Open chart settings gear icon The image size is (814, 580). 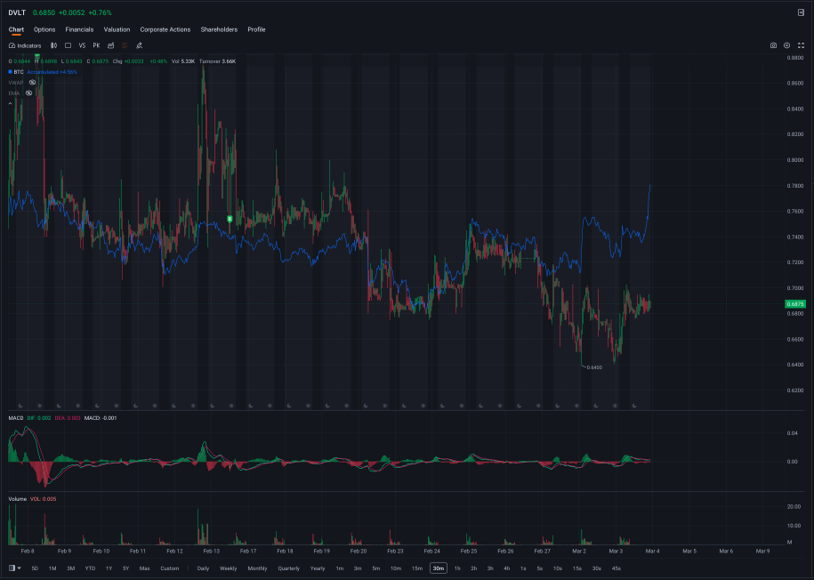point(787,45)
